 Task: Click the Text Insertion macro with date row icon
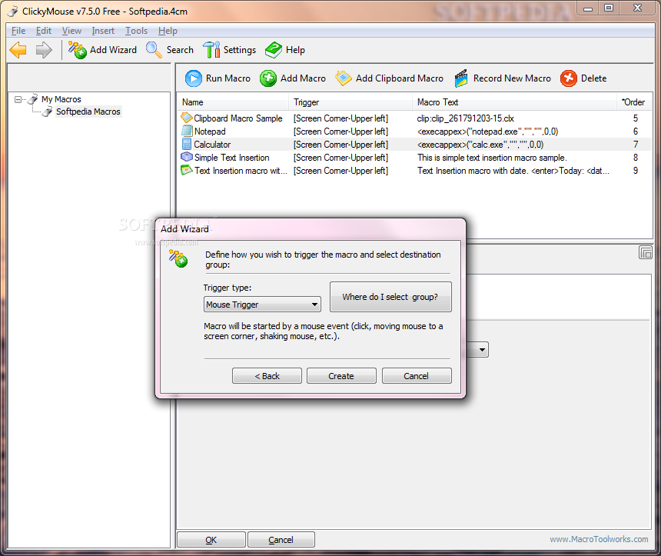[x=186, y=170]
